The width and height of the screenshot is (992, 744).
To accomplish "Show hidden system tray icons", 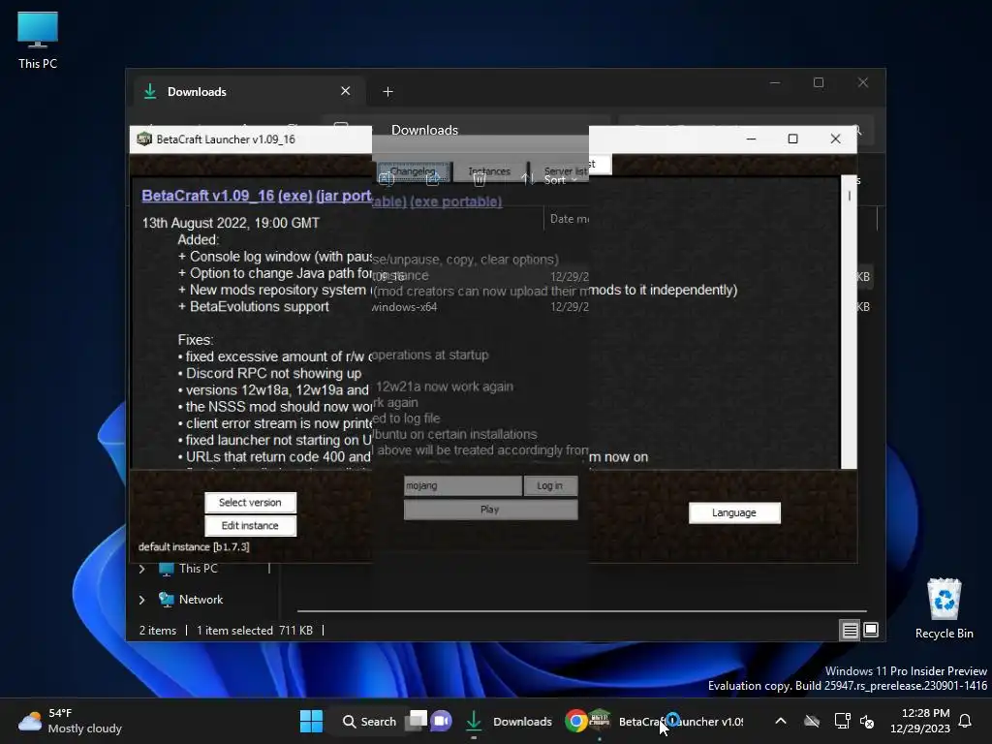I will [x=781, y=721].
